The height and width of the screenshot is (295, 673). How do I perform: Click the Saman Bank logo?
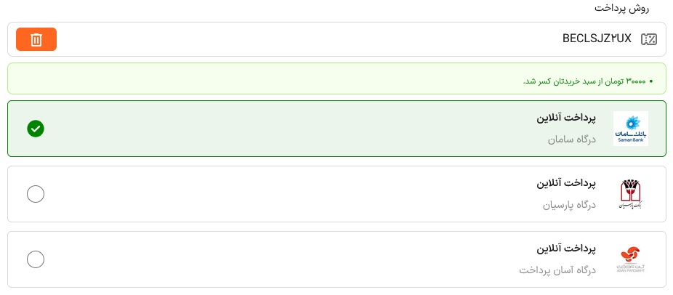tap(630, 129)
